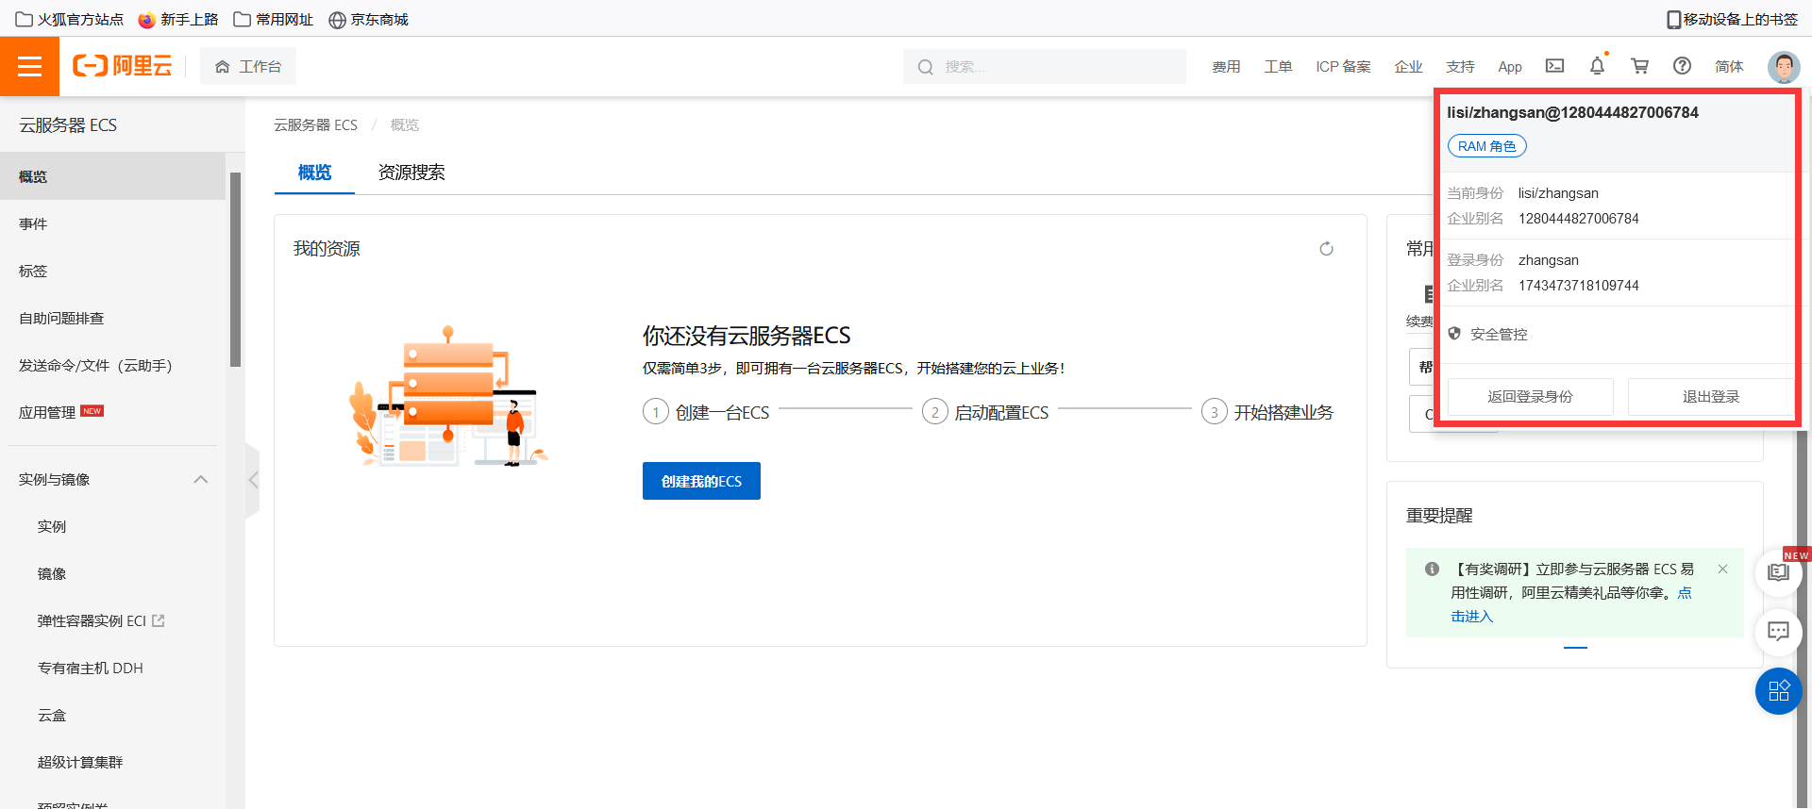Click the info icon in the reminder

coord(1432,569)
